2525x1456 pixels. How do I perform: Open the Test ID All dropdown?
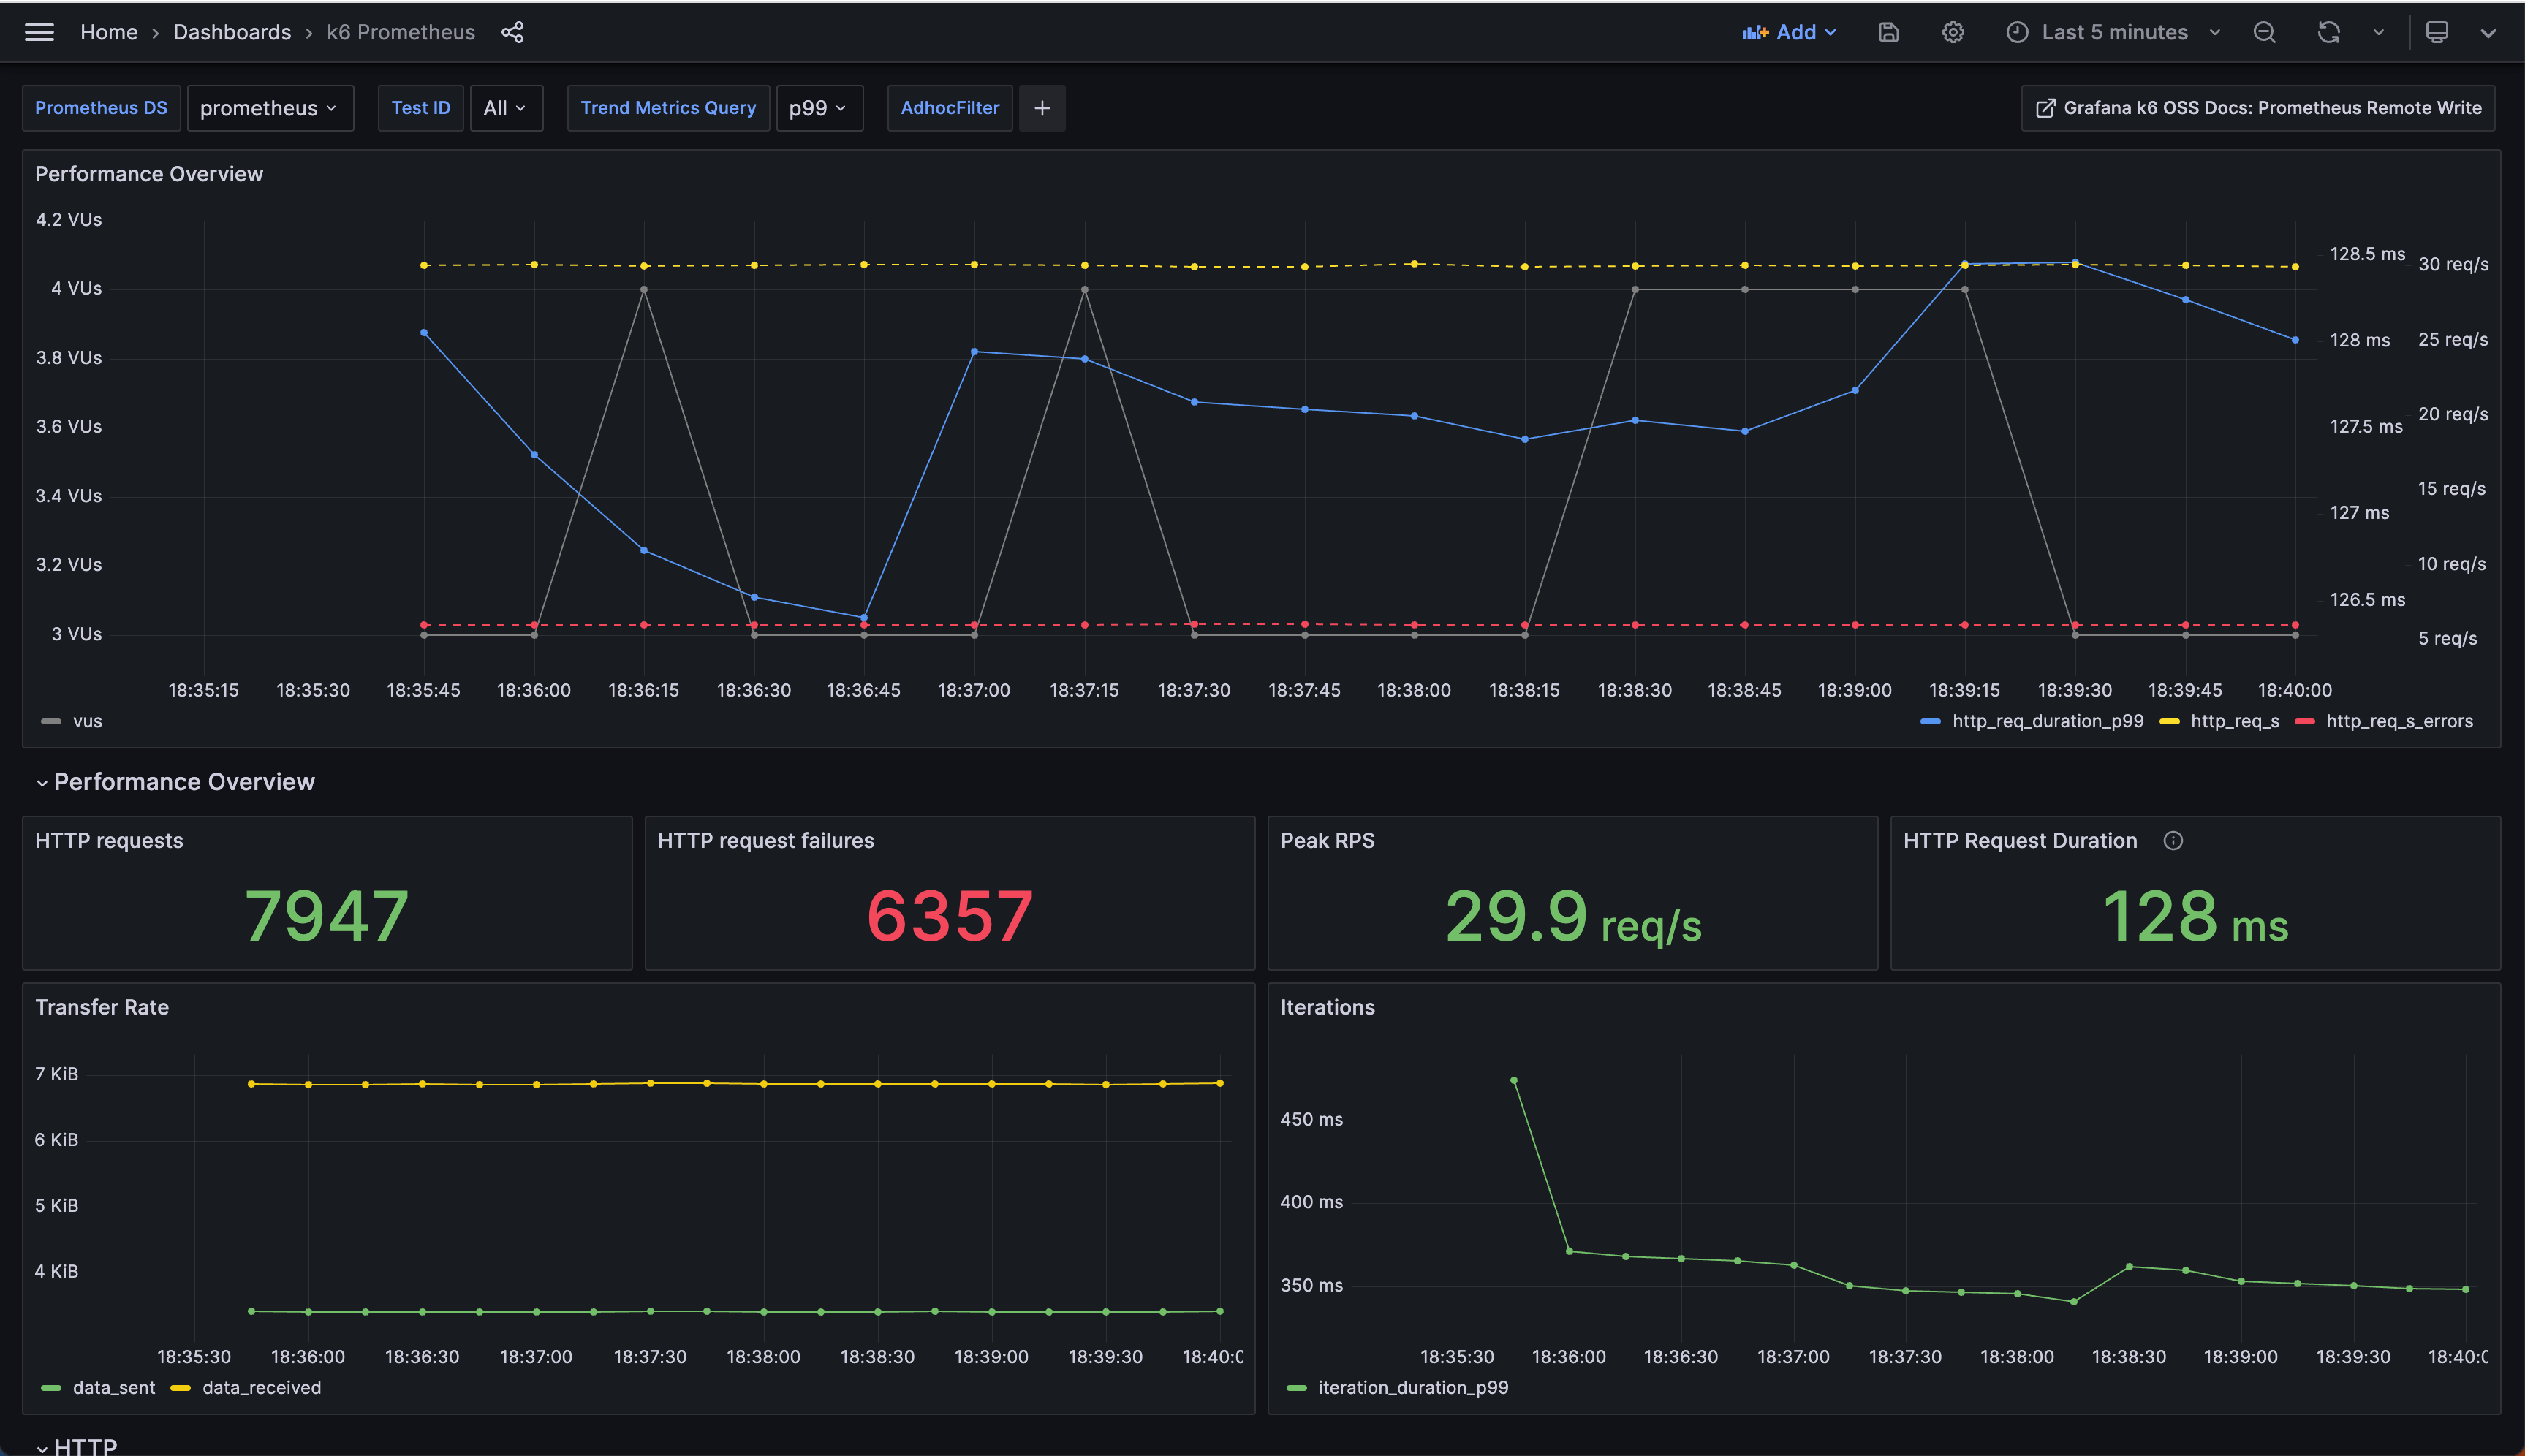click(x=506, y=108)
